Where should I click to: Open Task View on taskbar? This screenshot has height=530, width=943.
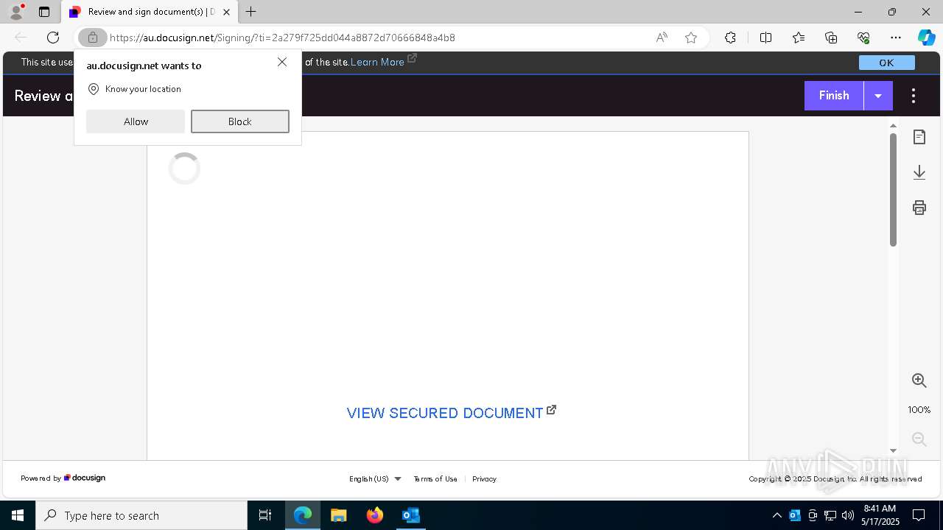point(265,515)
